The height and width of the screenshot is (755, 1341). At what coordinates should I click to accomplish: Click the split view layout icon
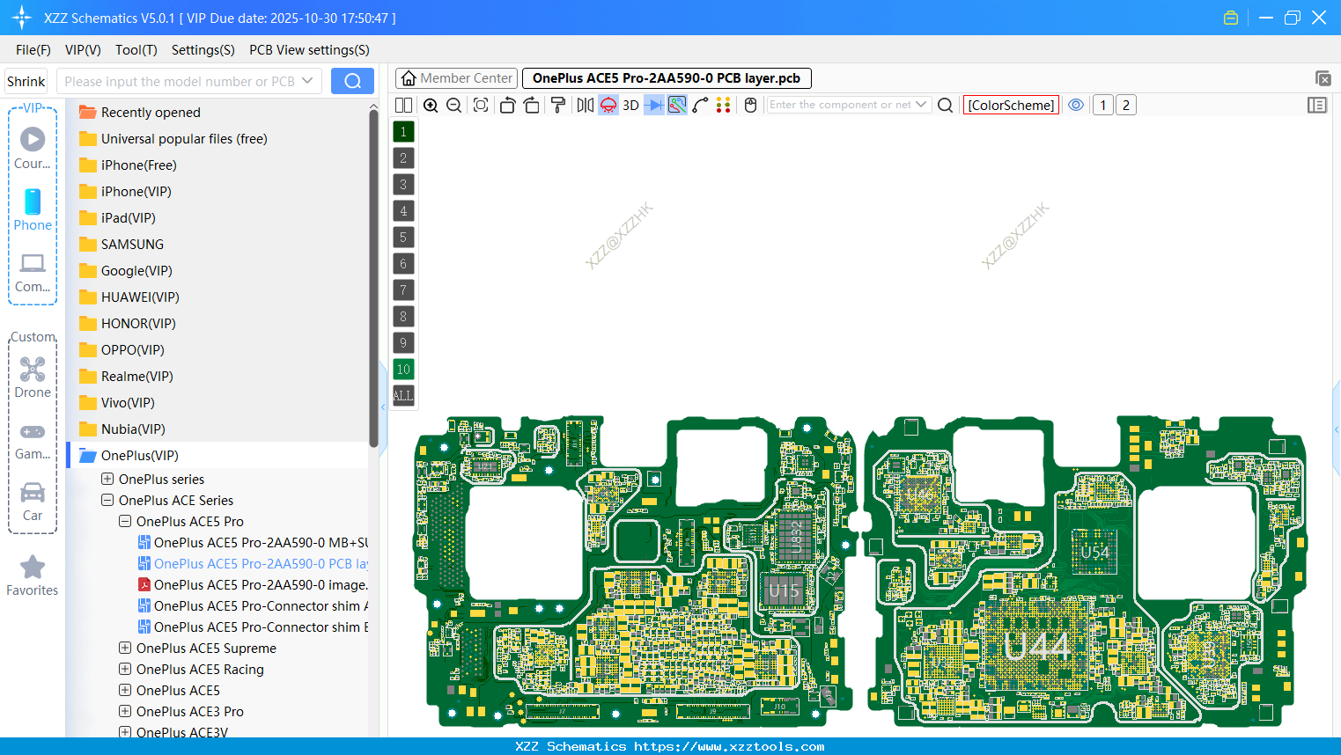(x=403, y=105)
